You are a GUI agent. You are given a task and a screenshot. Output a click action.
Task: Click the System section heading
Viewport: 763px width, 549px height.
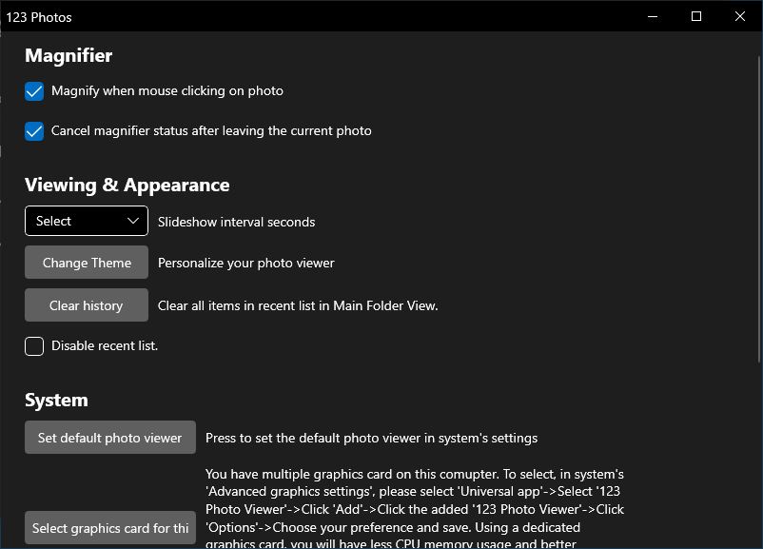(x=56, y=400)
